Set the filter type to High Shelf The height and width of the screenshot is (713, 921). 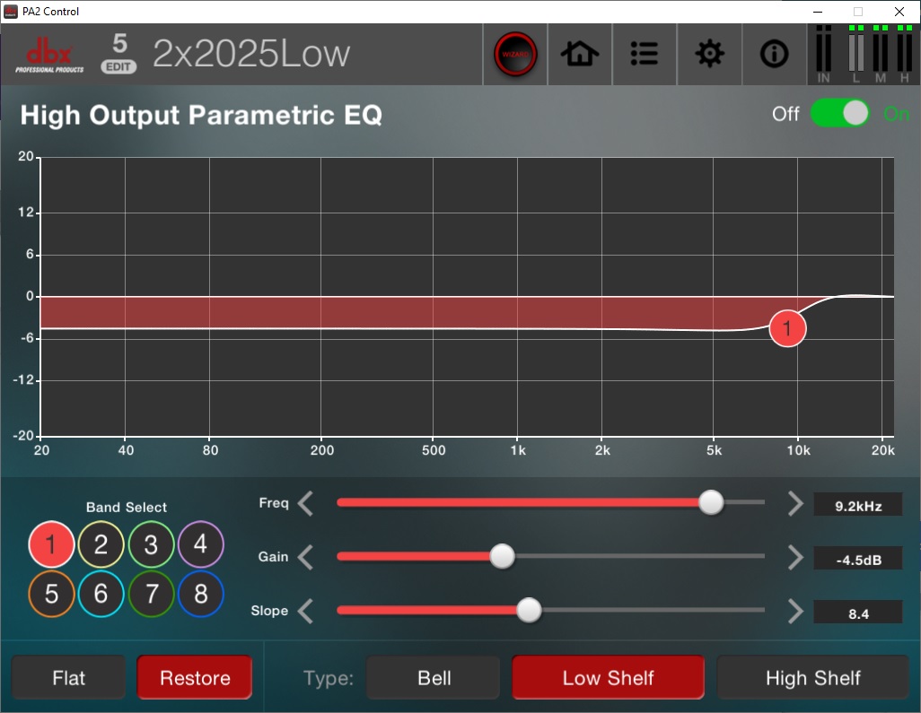[x=813, y=678]
